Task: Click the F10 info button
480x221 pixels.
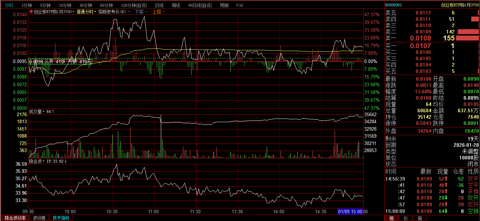Action: pos(240,5)
